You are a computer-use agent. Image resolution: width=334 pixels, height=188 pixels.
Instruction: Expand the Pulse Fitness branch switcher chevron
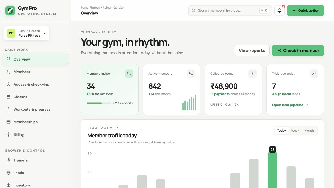click(45, 33)
